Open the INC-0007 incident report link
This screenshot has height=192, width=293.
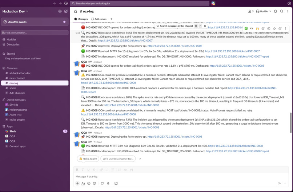tap(237, 56)
